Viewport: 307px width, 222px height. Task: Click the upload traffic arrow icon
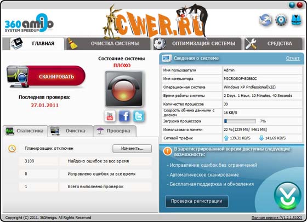pos(226,138)
